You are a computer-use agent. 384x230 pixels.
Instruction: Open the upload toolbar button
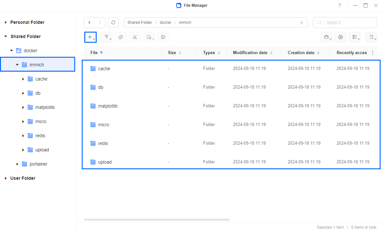[x=107, y=37]
